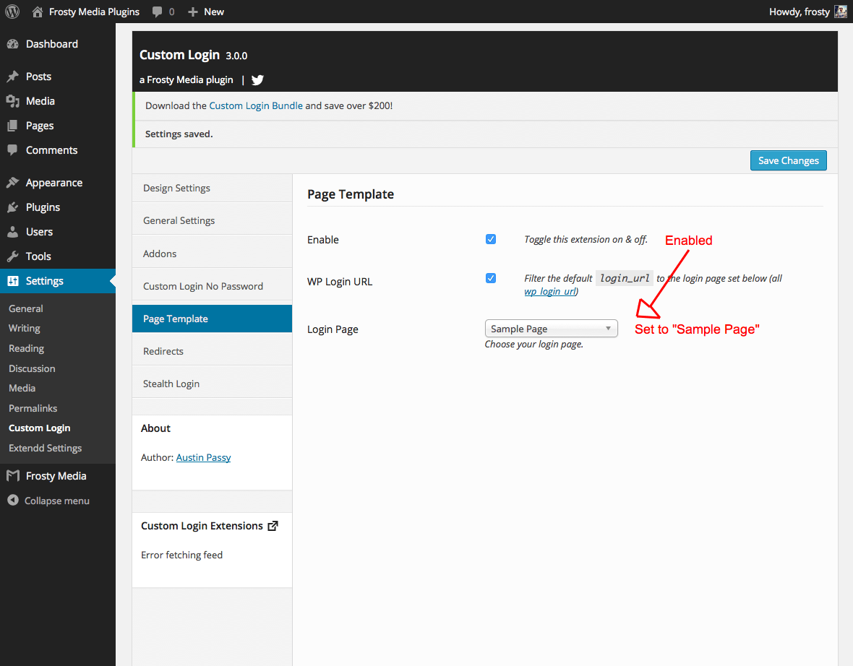Click the Media library icon in sidebar
Image resolution: width=853 pixels, height=666 pixels.
[x=12, y=101]
